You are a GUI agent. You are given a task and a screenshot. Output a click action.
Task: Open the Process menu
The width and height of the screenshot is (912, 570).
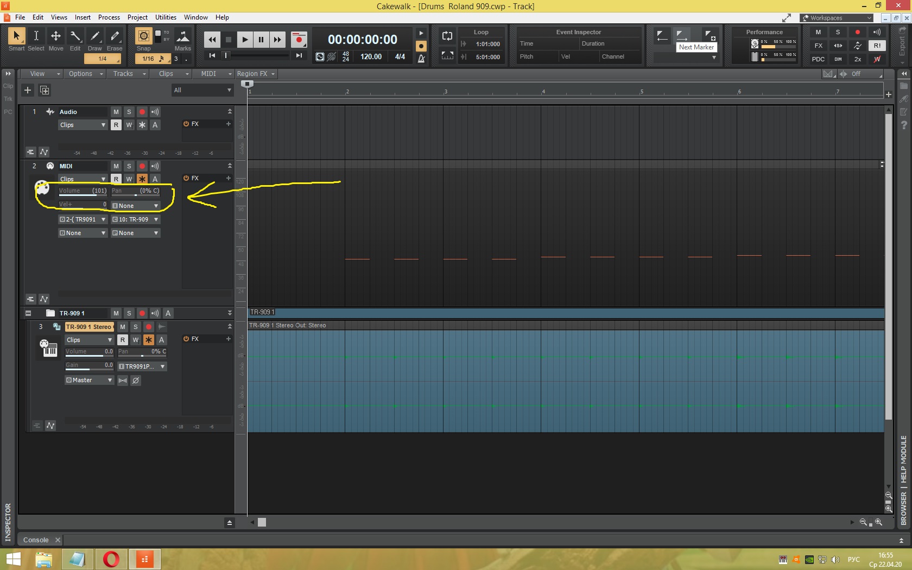pyautogui.click(x=109, y=17)
